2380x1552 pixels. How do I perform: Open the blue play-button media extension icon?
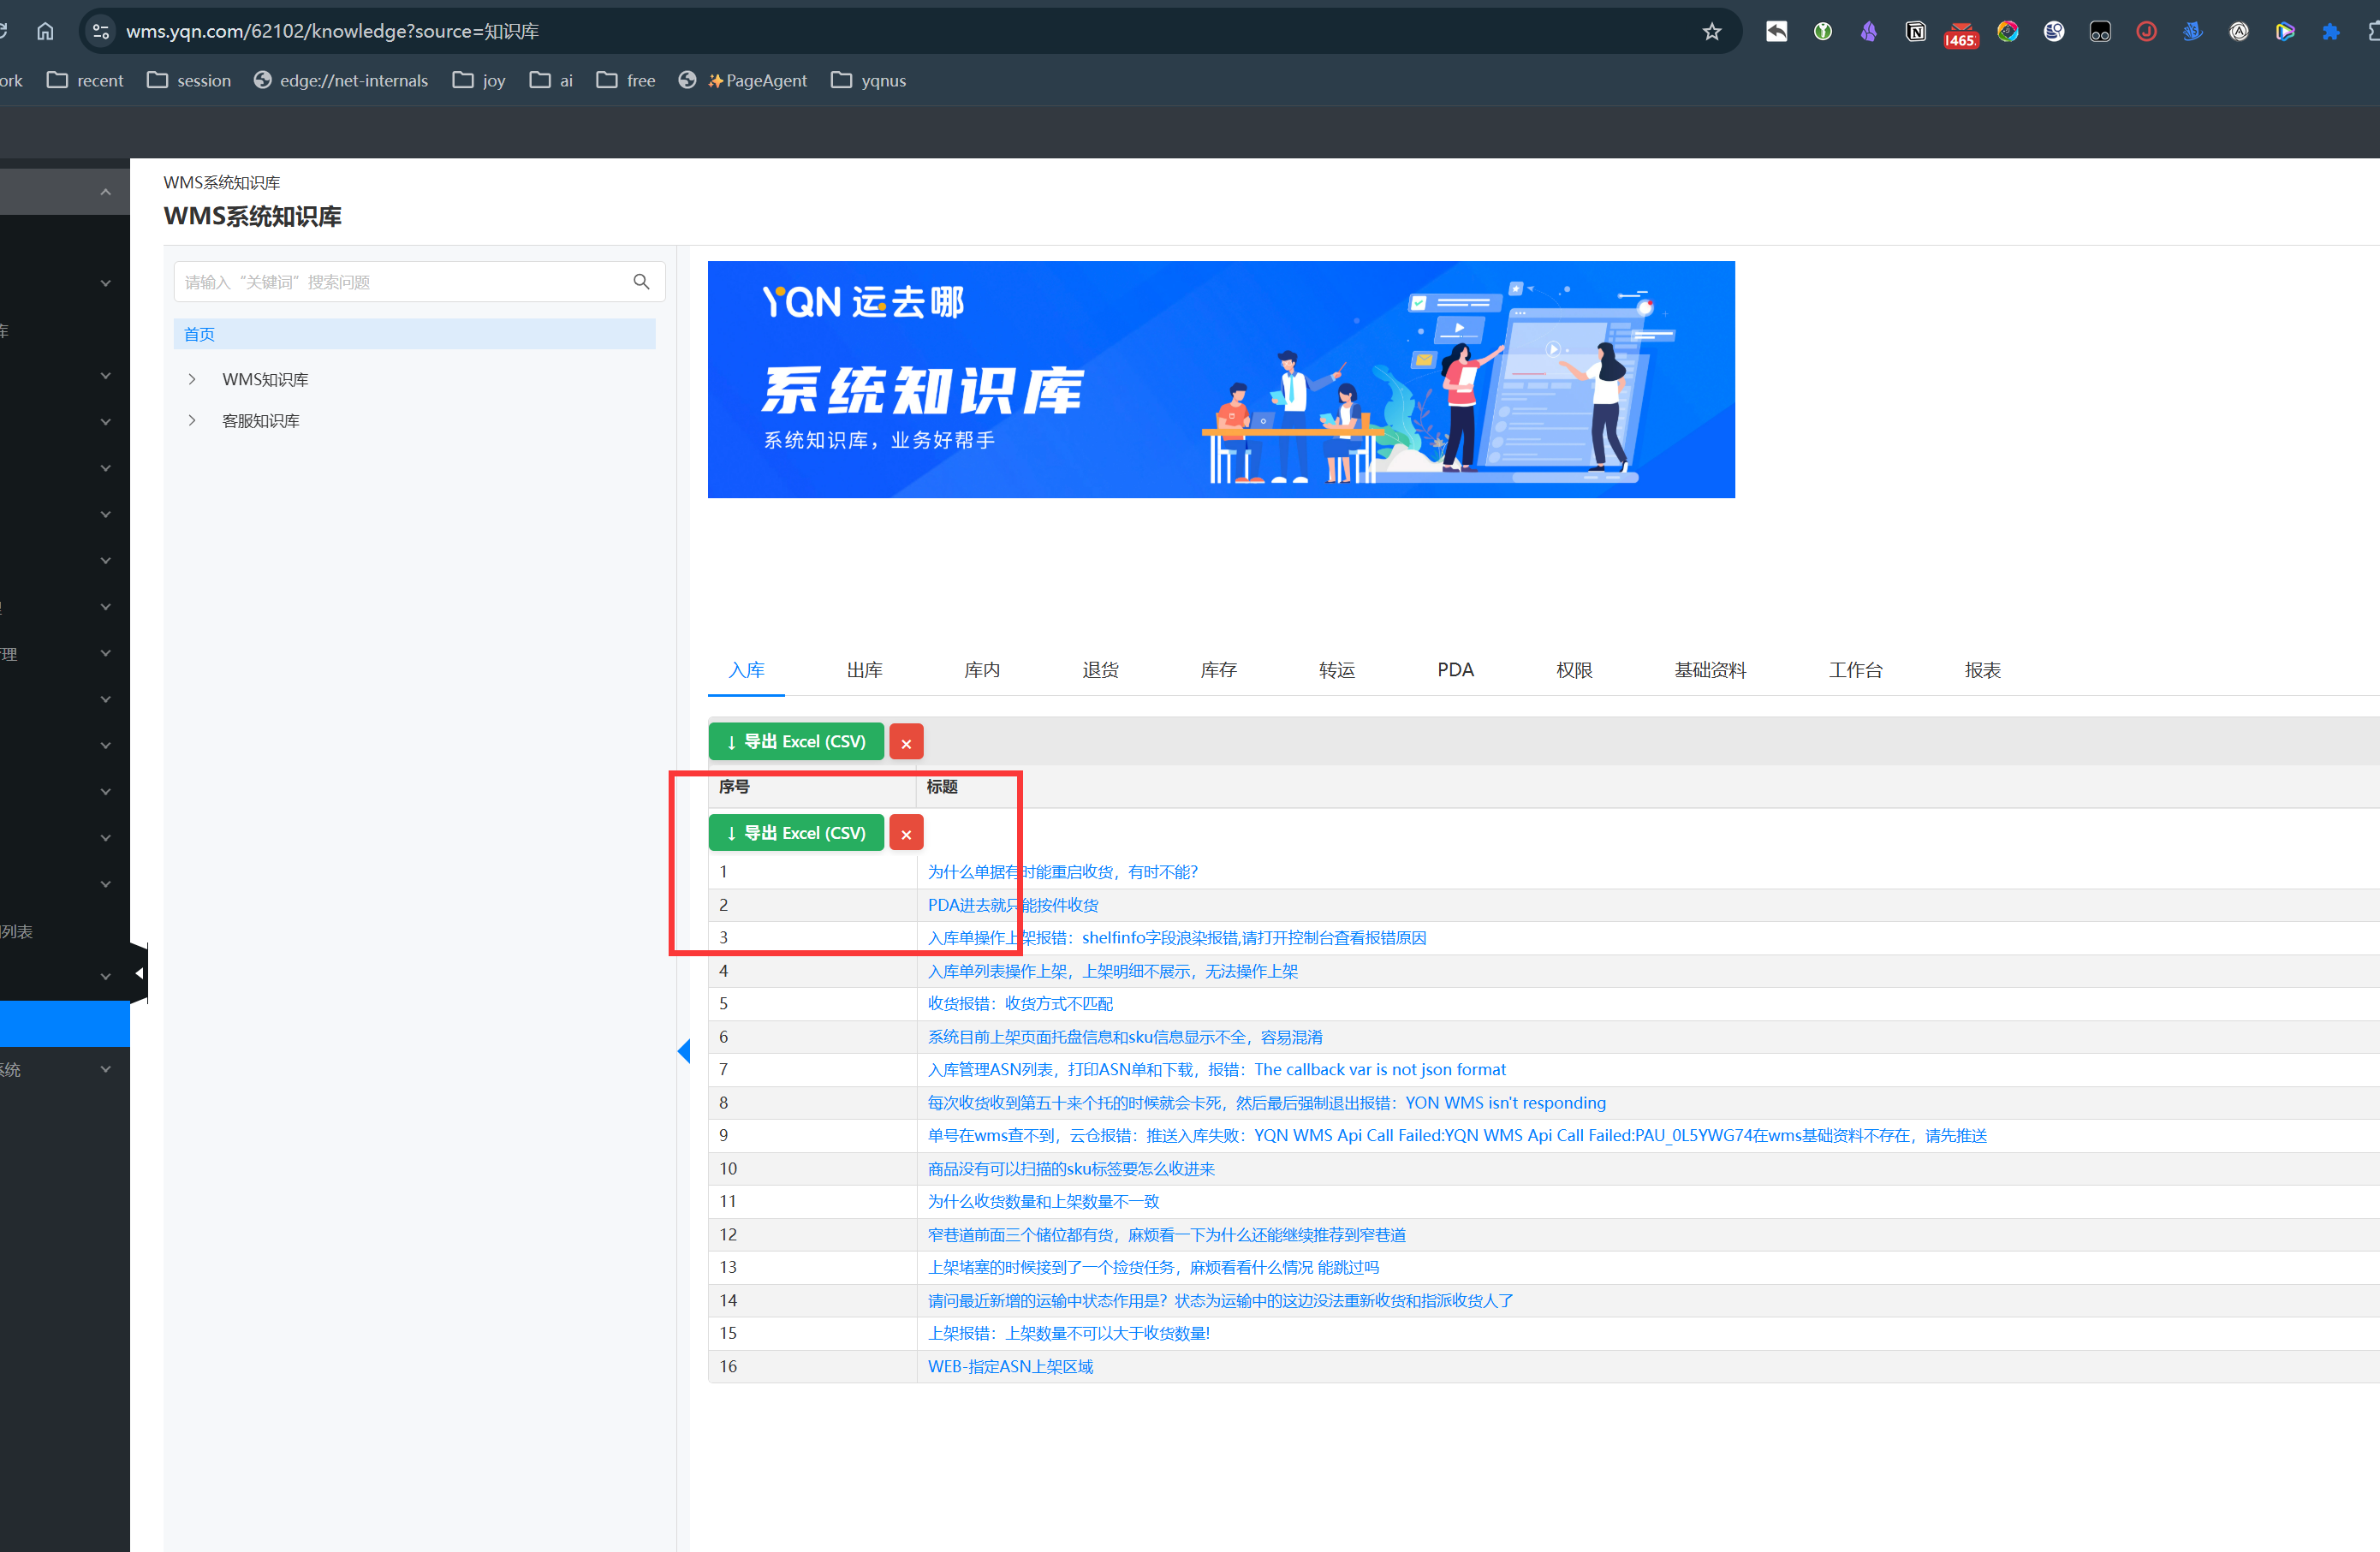[2284, 31]
